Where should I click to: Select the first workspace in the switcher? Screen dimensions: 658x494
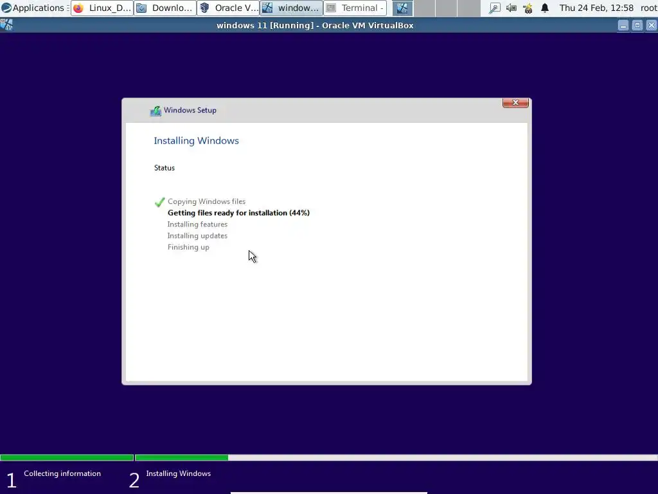[x=402, y=8]
